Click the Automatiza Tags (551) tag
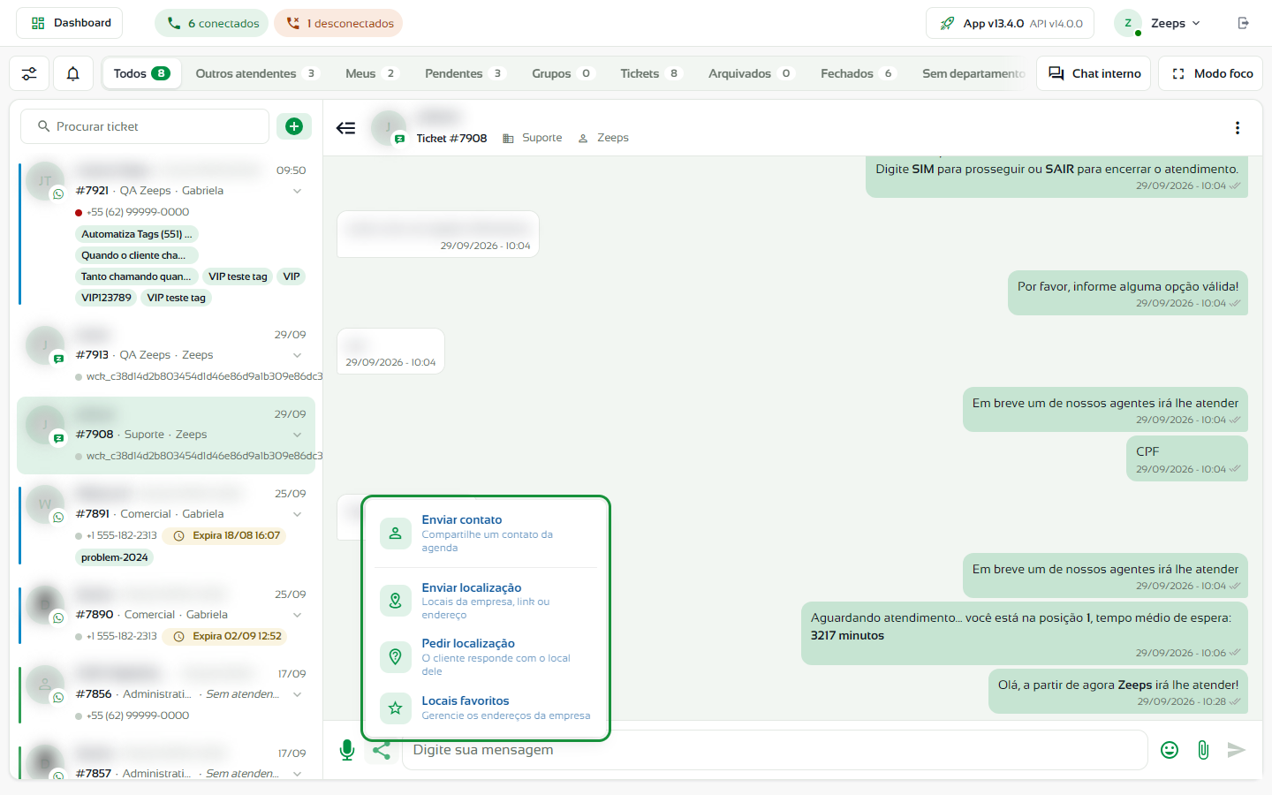The height and width of the screenshot is (795, 1272). [137, 234]
